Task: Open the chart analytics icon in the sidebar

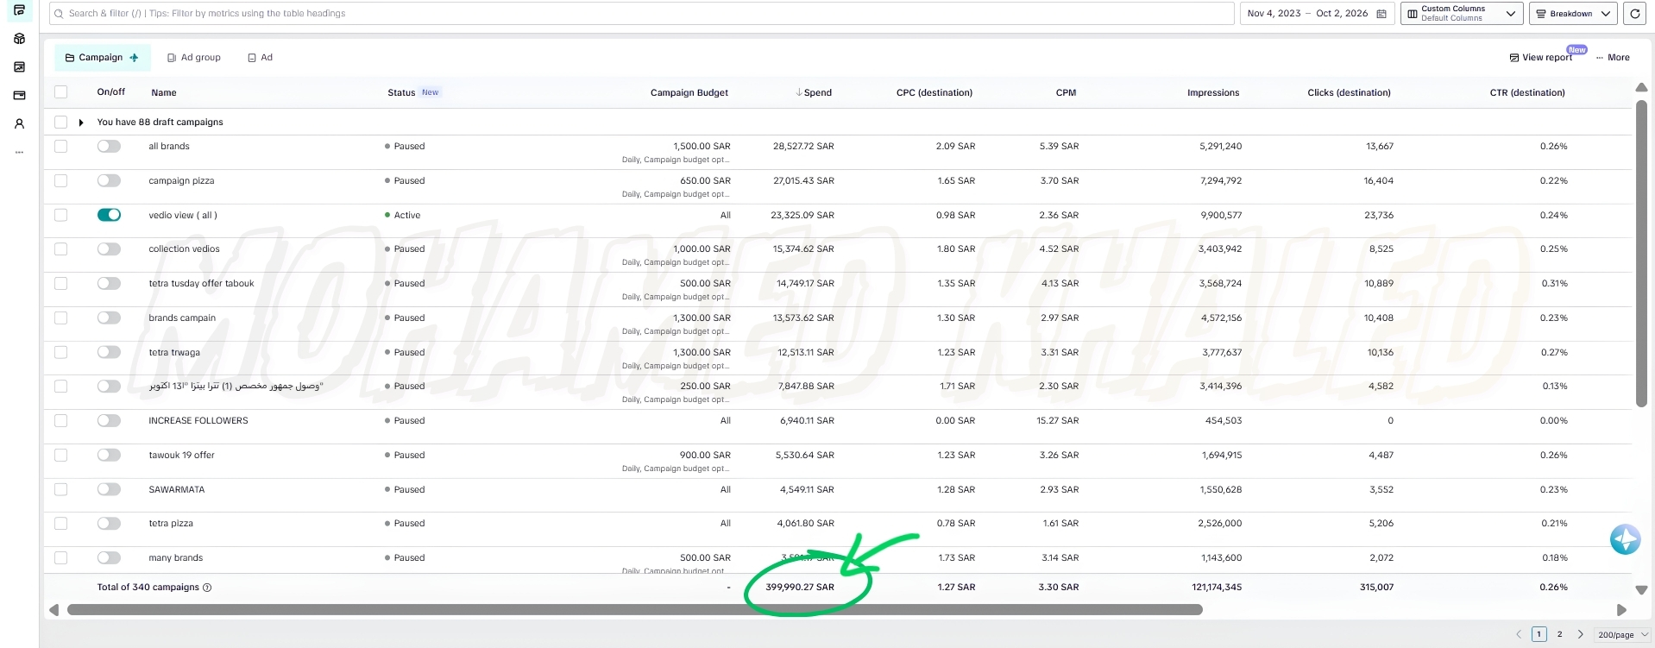Action: (x=19, y=67)
